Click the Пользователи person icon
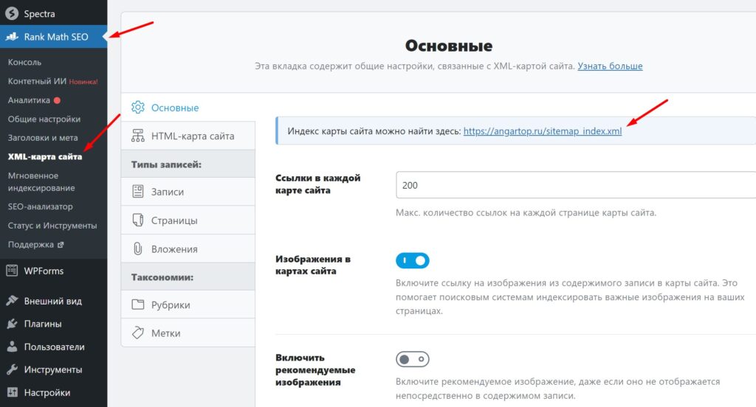The image size is (756, 407). [x=12, y=347]
